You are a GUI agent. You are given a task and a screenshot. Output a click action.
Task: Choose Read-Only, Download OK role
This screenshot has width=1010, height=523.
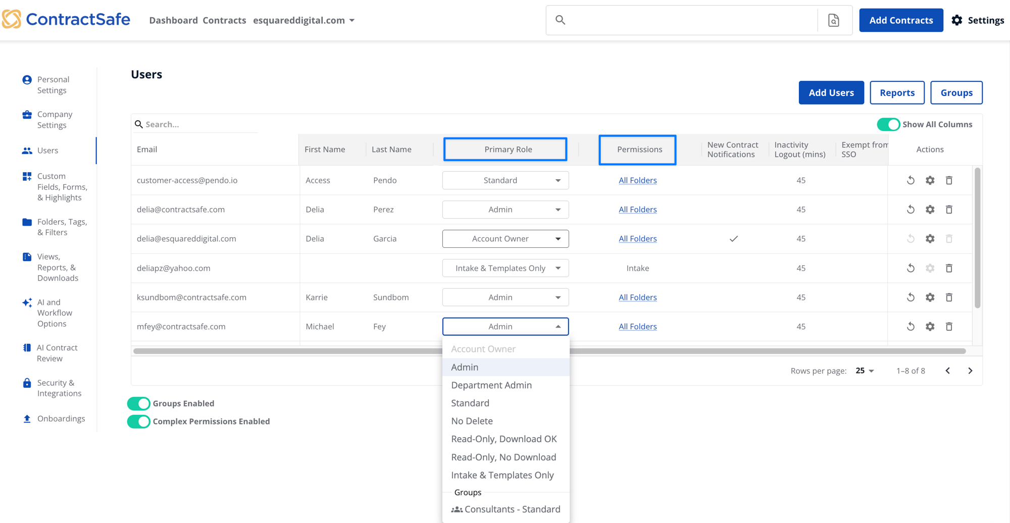point(506,439)
